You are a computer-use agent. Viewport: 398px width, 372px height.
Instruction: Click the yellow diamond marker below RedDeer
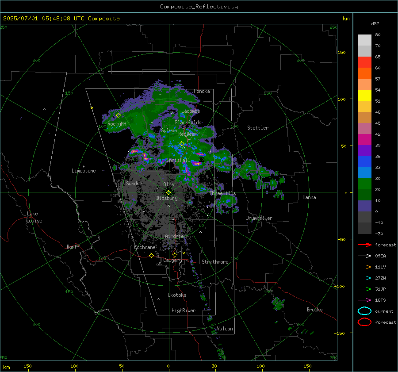pos(182,144)
